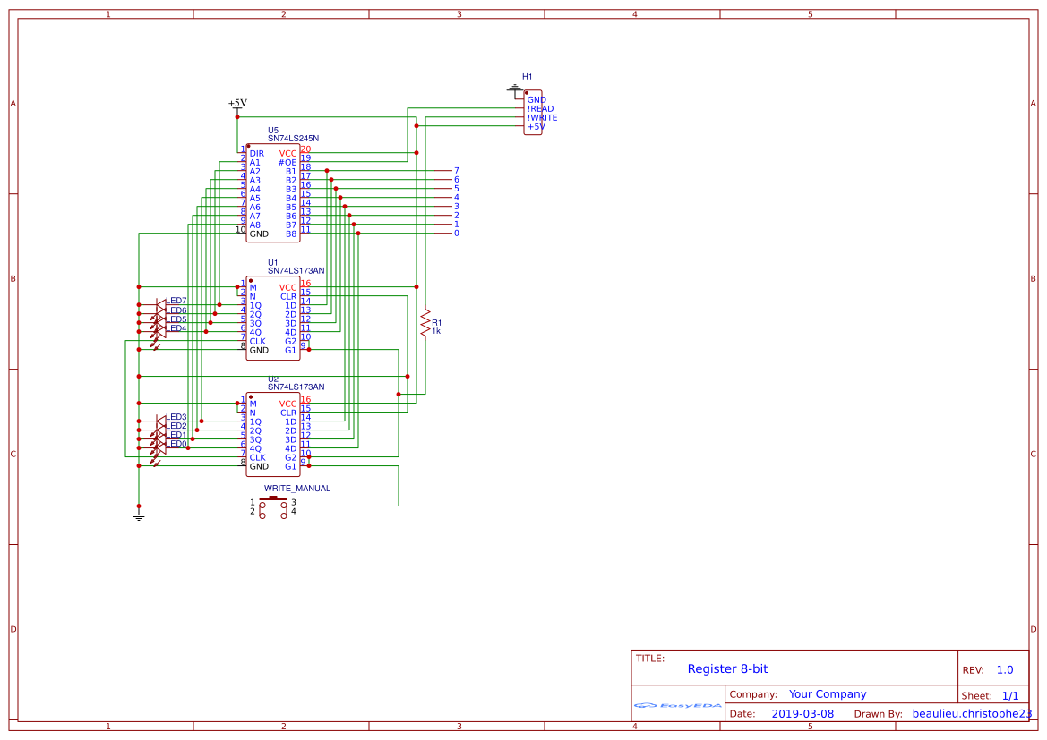Select the ground symbol above H1
Viewport: 1047px width, 740px height.
coord(517,88)
